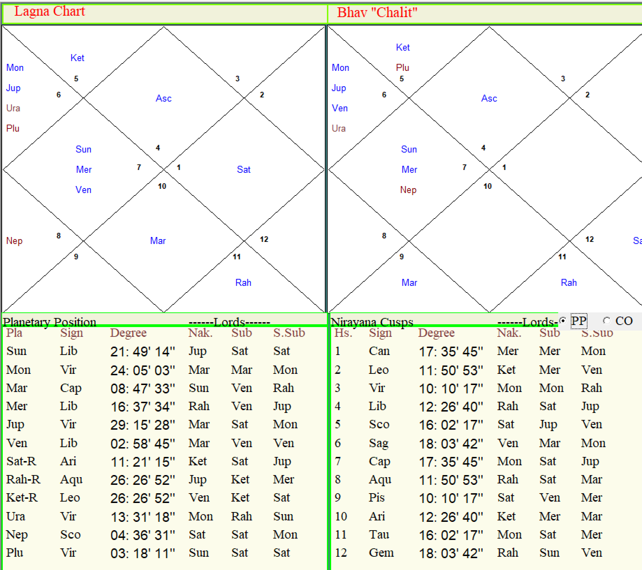Click Nak. column header in Planetary Position

(200, 333)
